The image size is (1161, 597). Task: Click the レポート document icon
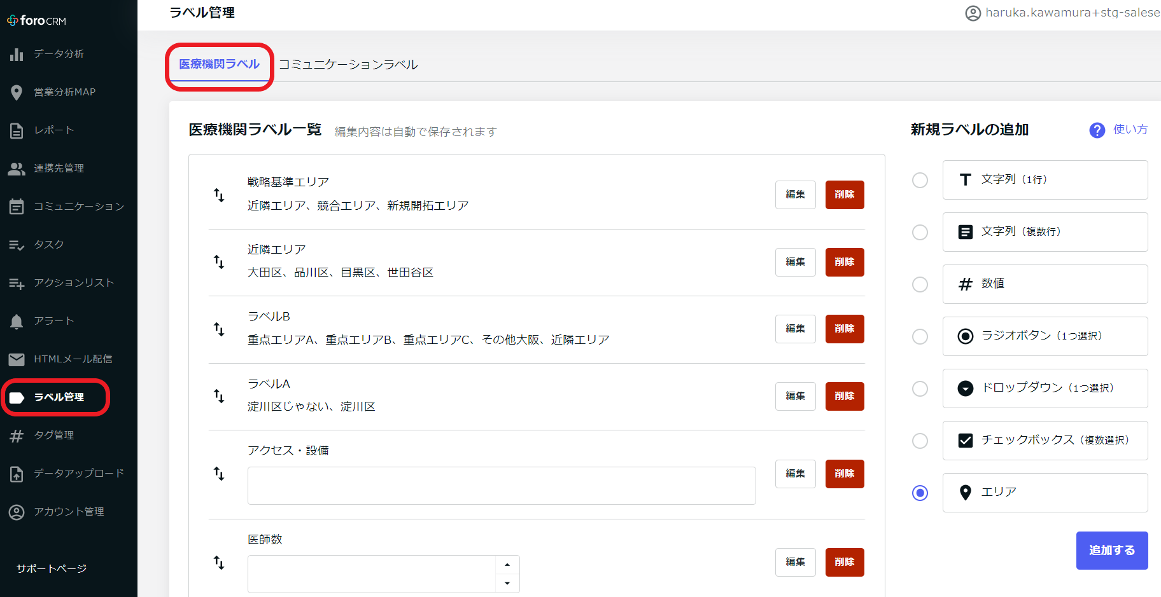click(17, 130)
